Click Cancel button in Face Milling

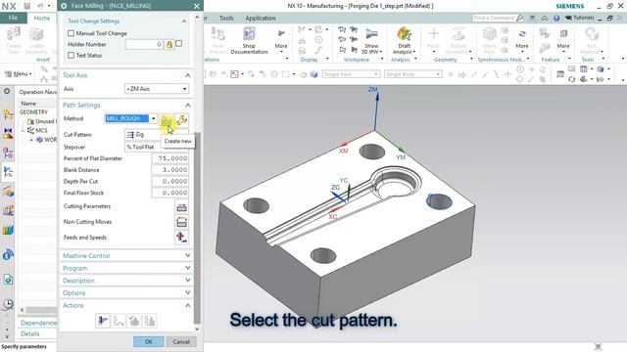[181, 341]
